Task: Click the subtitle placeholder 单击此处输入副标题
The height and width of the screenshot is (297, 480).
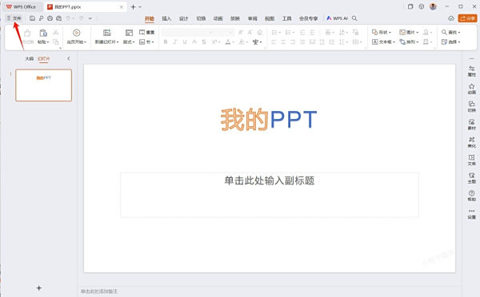Action: 270,195
